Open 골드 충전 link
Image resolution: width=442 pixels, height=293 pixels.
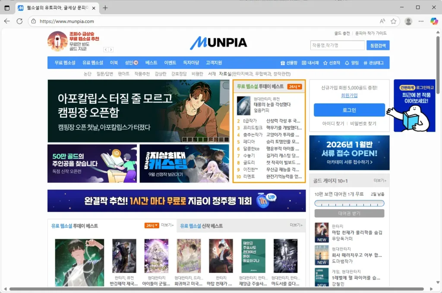click(x=342, y=33)
